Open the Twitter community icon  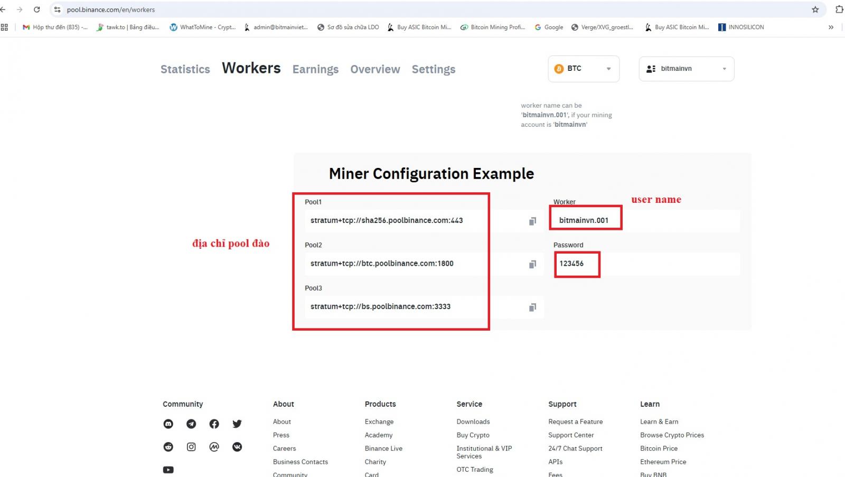pos(237,424)
